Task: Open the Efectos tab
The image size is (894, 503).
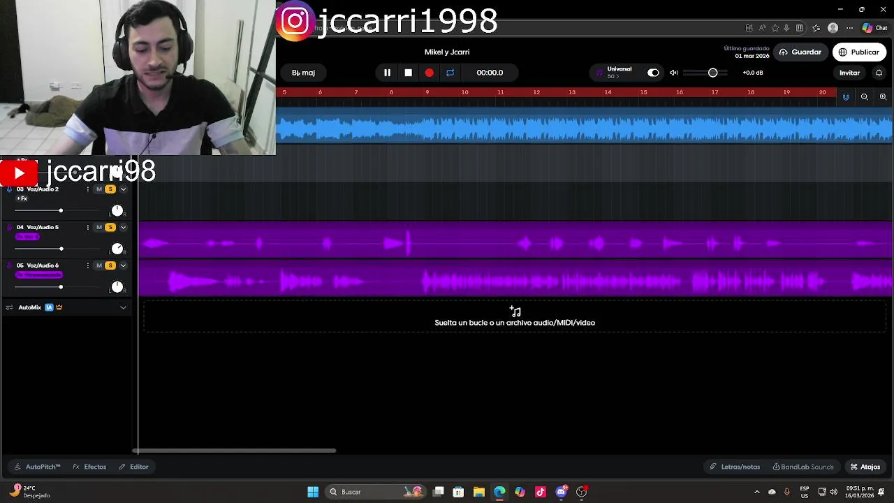Action: [90, 467]
